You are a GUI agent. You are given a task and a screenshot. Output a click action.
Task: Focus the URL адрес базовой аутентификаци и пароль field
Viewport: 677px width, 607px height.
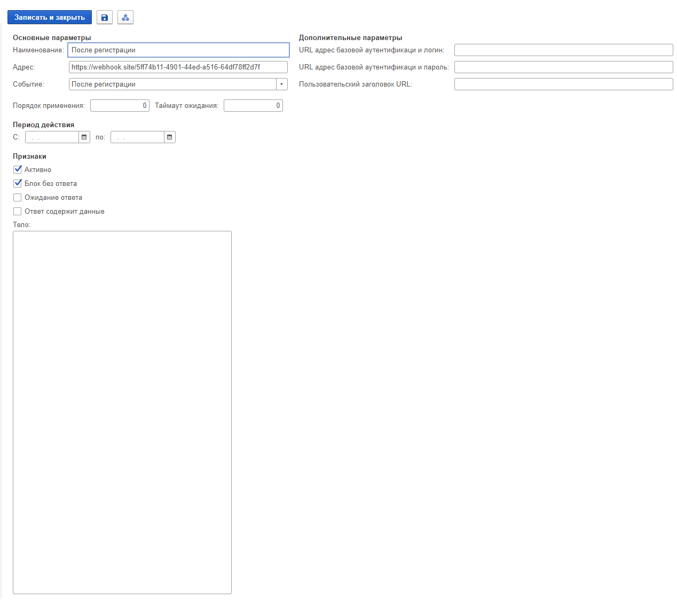click(564, 67)
